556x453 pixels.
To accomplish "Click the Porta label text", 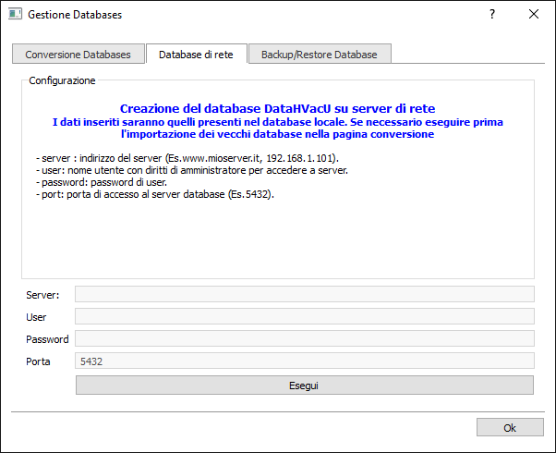I will click(39, 361).
